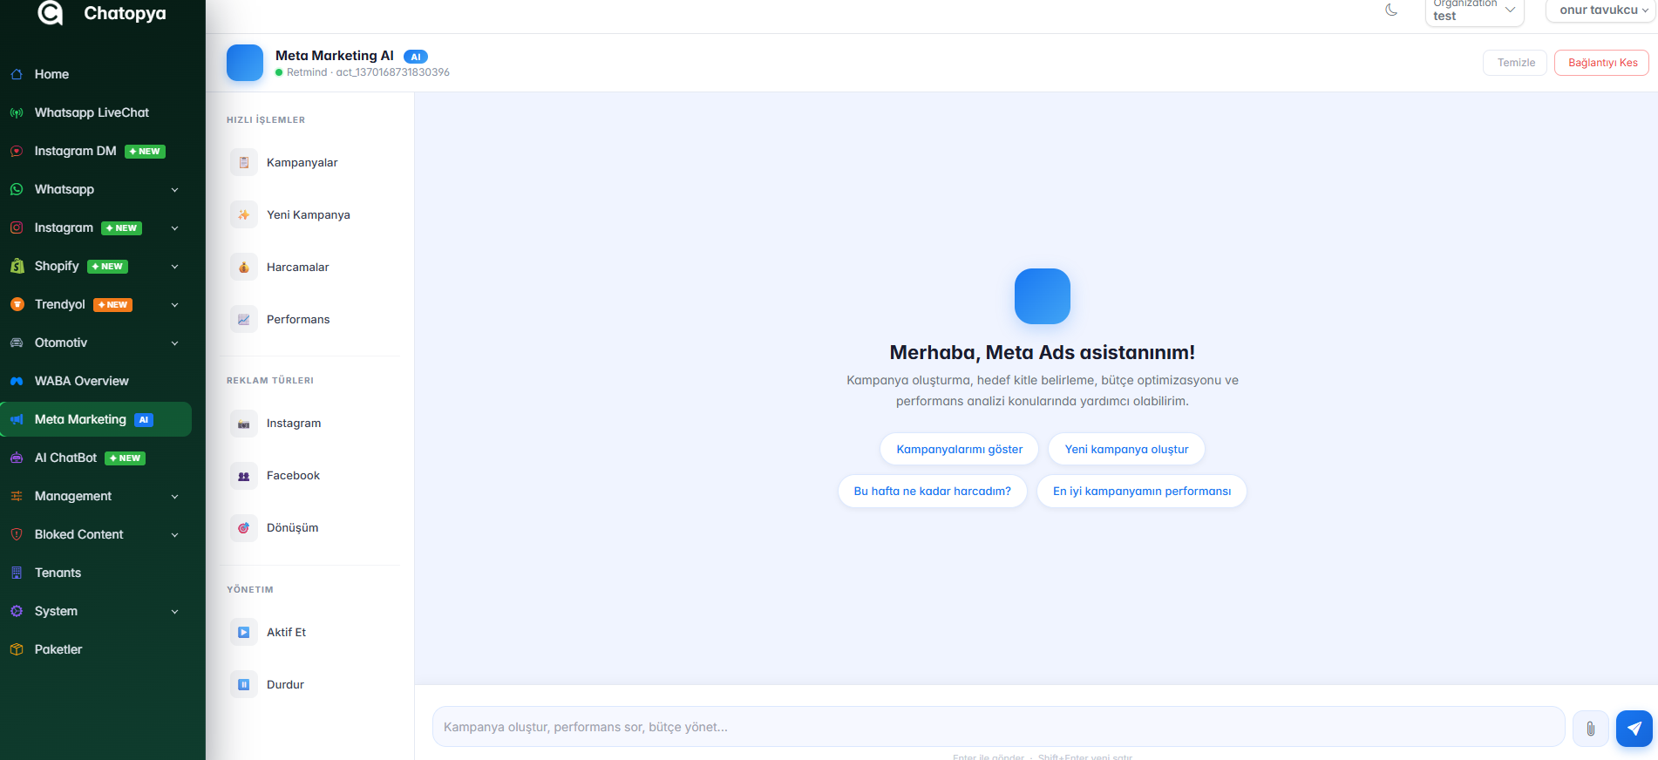The width and height of the screenshot is (1658, 760).
Task: Click the Instagram ad type icon
Action: (x=244, y=424)
